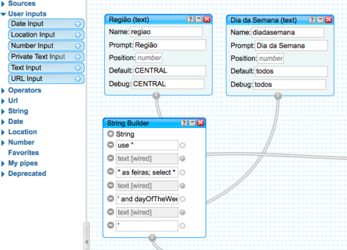Edit Default field containing todos

(x=291, y=71)
